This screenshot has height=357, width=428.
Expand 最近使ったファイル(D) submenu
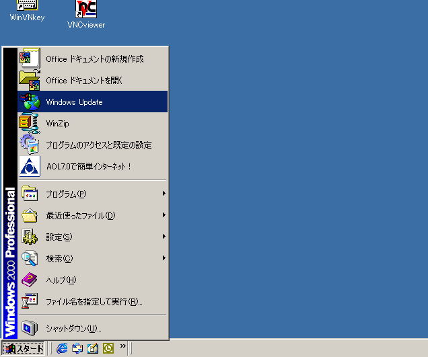(93, 215)
